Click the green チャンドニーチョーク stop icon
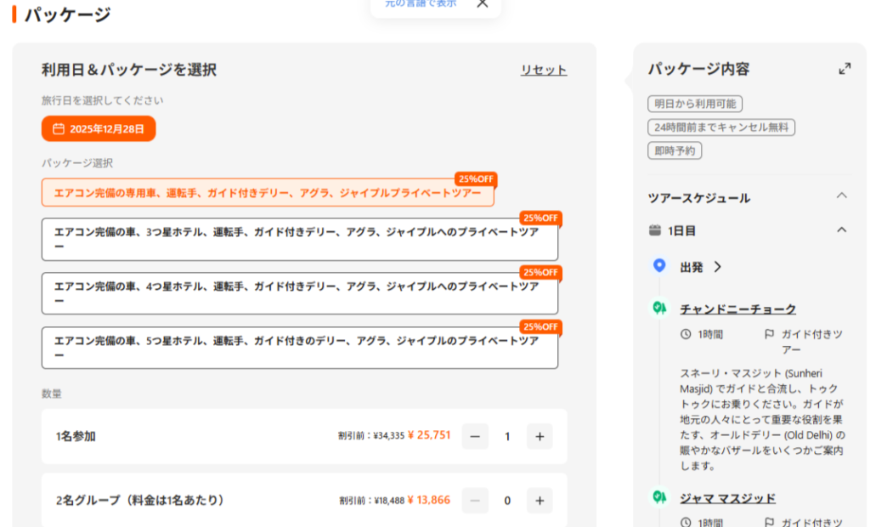 [659, 308]
